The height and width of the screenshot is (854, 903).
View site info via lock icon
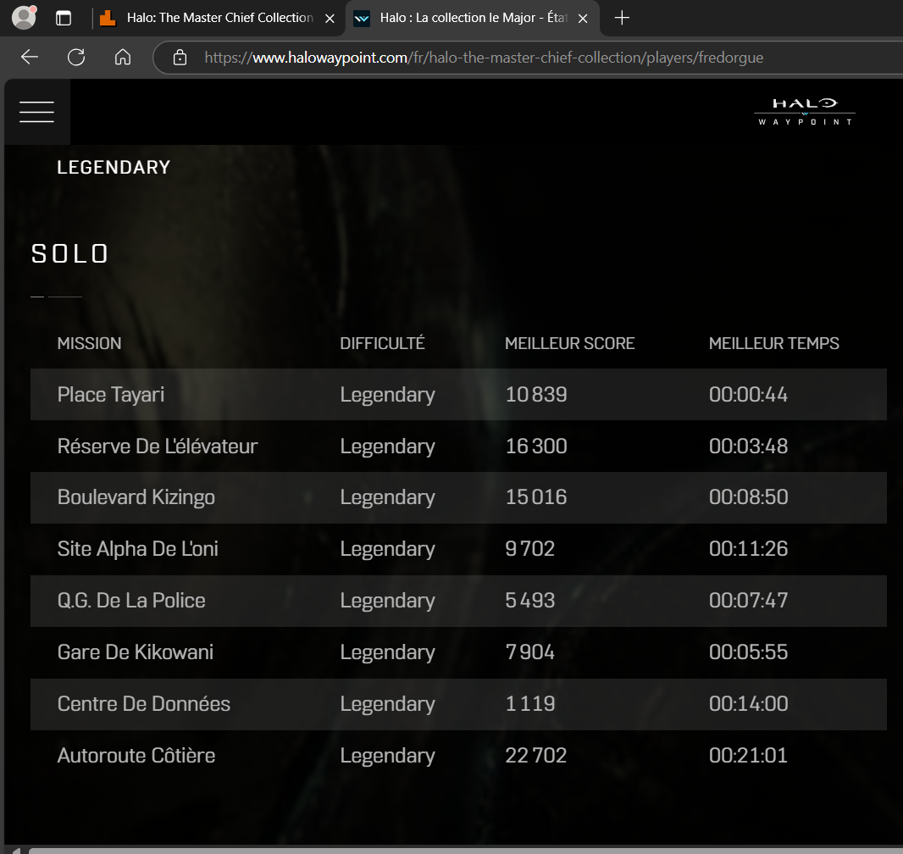pyautogui.click(x=180, y=58)
